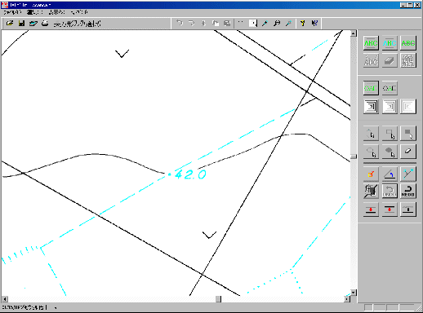Click the save floppy disk icon
The image size is (423, 313).
click(x=21, y=24)
